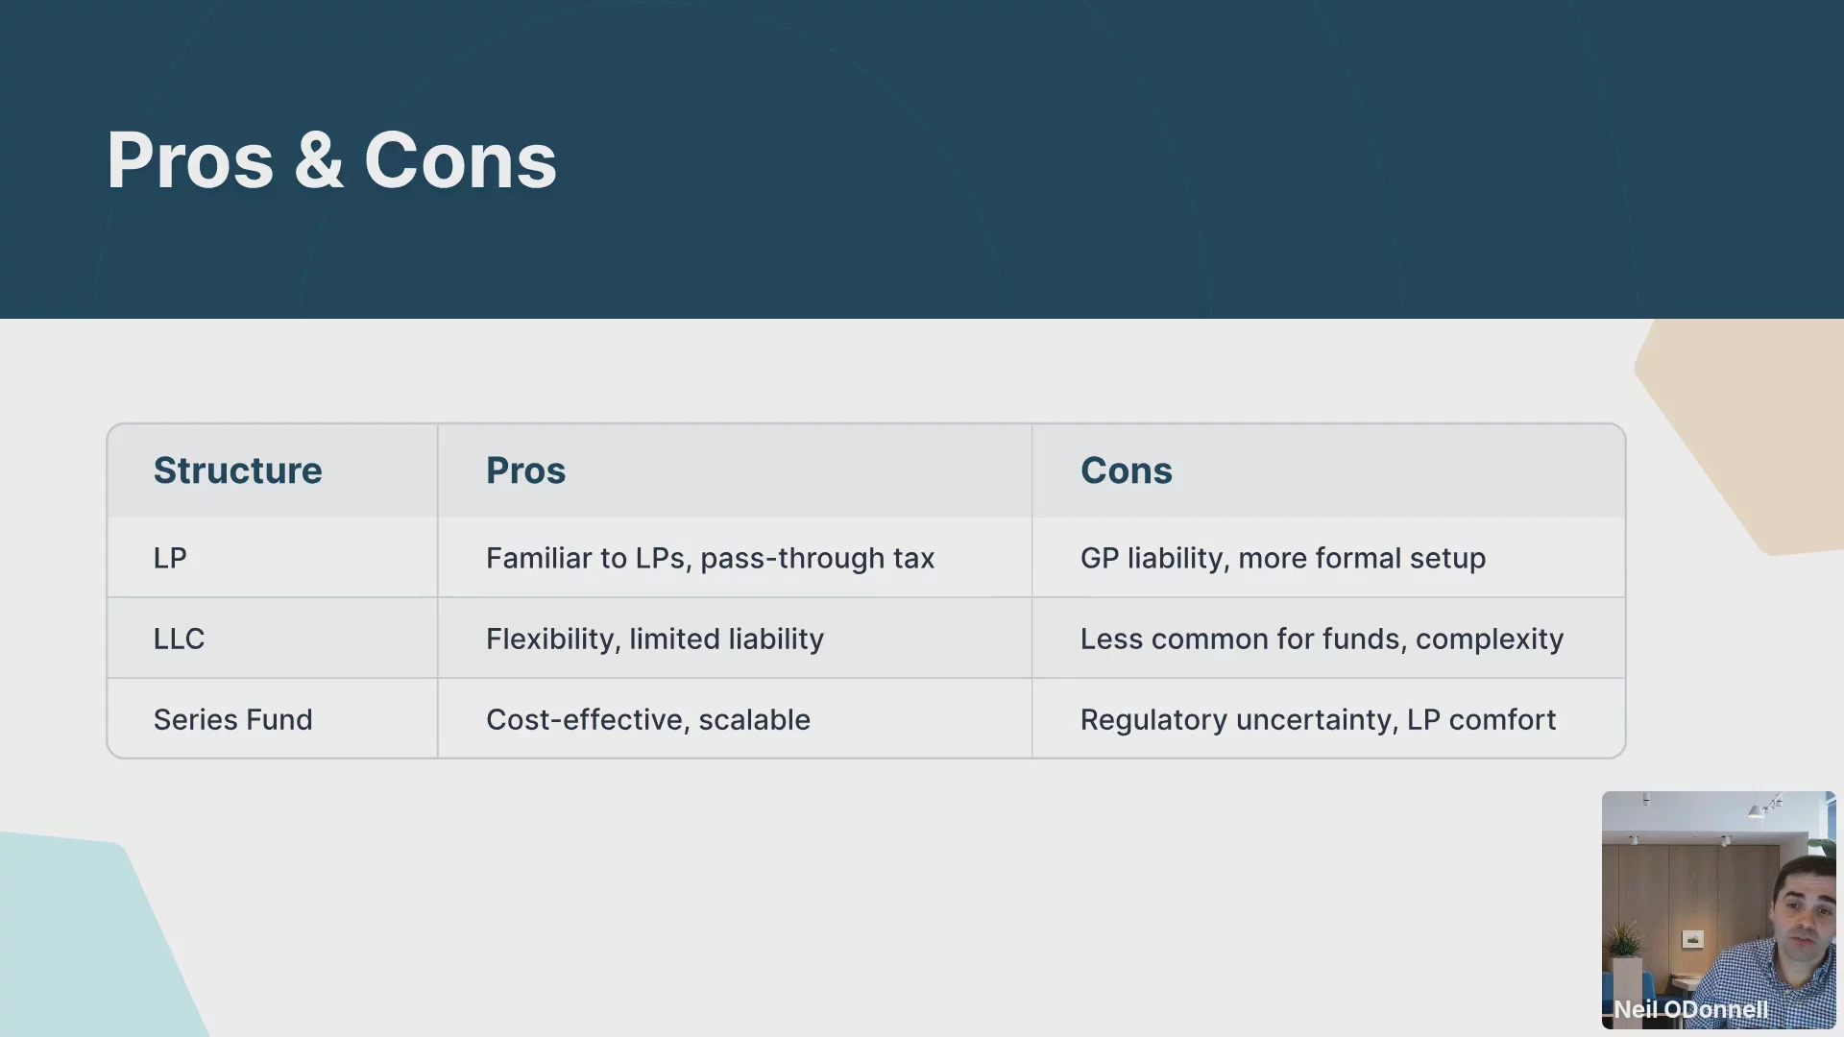Viewport: 1844px width, 1037px height.
Task: Select 'Familiar to LPs, pass-through tax' cell
Action: (x=735, y=558)
